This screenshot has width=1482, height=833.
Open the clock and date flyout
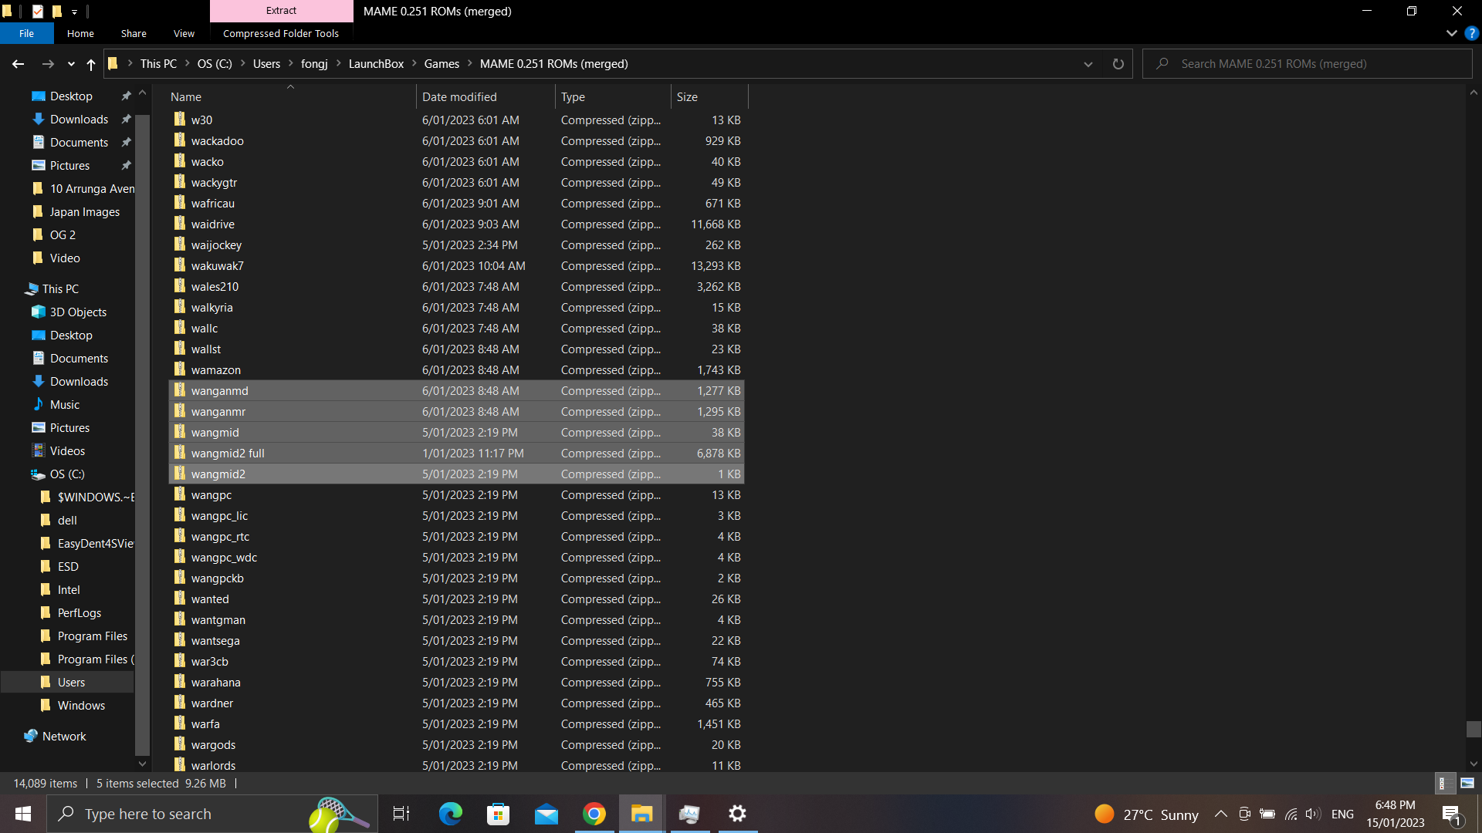[x=1395, y=814]
